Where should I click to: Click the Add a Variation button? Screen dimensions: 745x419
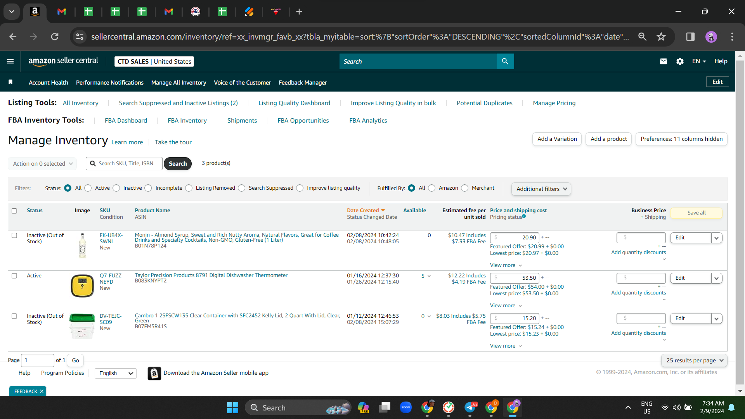point(557,139)
